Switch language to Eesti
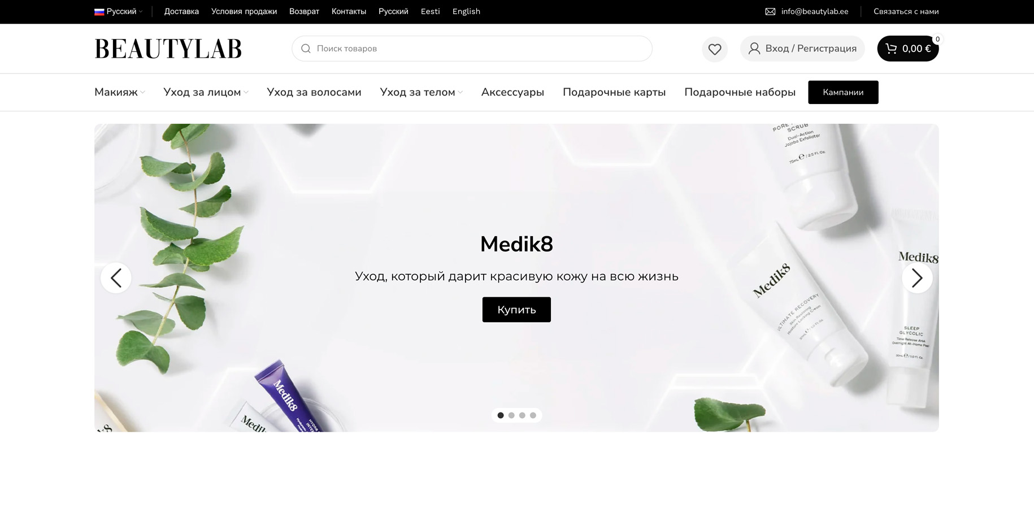Screen dimensions: 1034x530 coord(430,11)
